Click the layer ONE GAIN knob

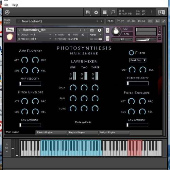[73, 88]
